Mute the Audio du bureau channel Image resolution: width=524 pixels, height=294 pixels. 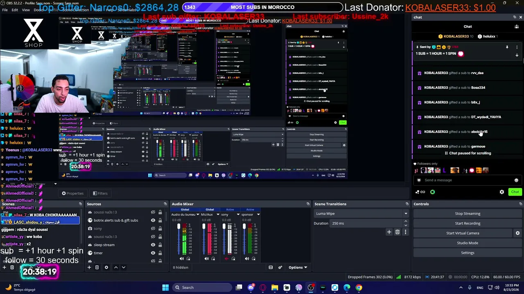[182, 258]
